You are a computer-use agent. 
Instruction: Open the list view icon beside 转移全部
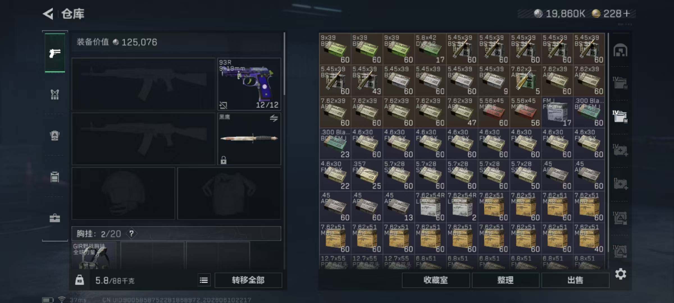[x=204, y=280]
